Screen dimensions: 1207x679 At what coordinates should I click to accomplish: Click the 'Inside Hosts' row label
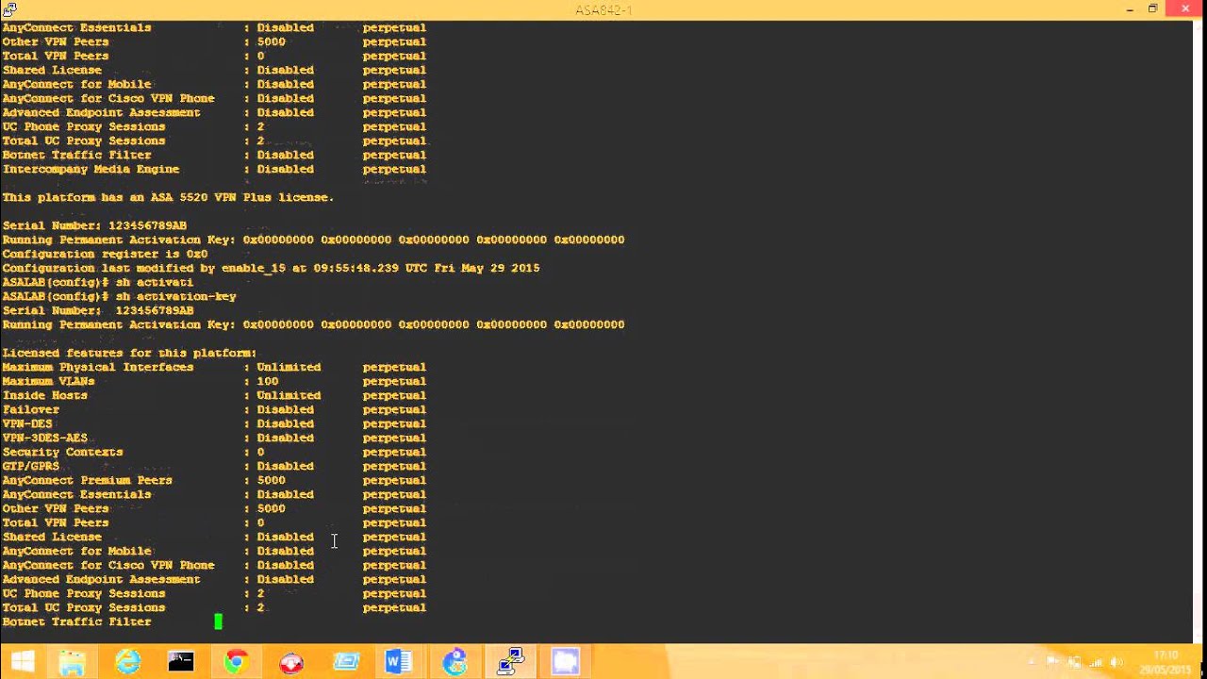coord(44,395)
